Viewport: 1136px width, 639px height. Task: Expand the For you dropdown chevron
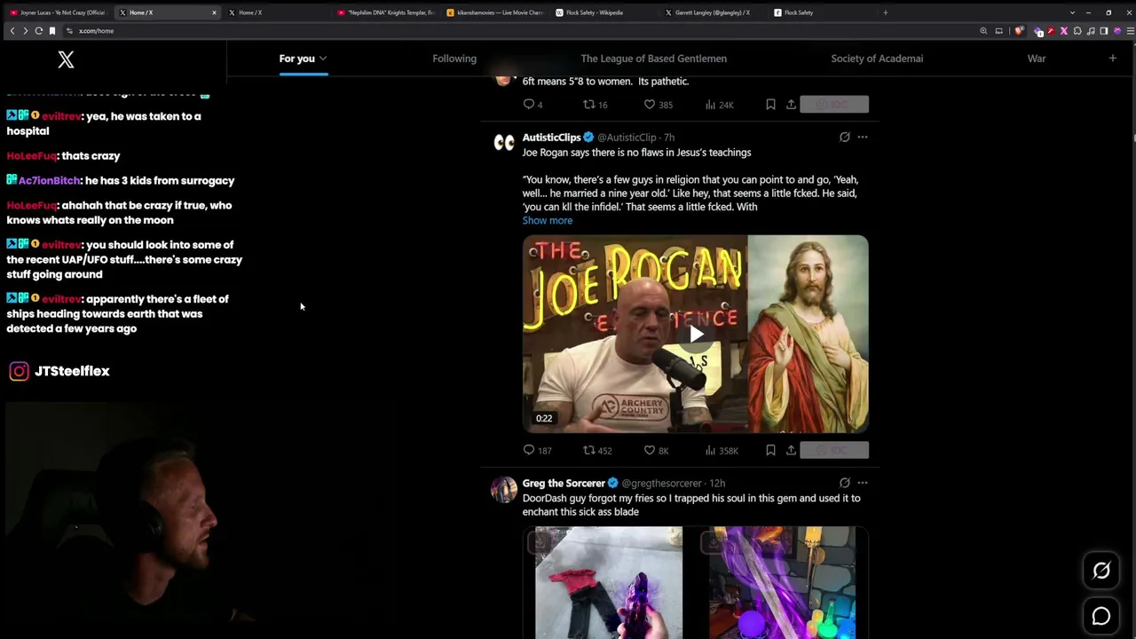(323, 59)
